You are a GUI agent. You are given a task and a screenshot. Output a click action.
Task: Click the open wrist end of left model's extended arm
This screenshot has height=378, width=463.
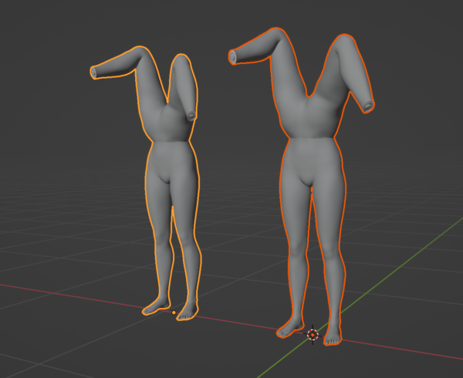(95, 73)
